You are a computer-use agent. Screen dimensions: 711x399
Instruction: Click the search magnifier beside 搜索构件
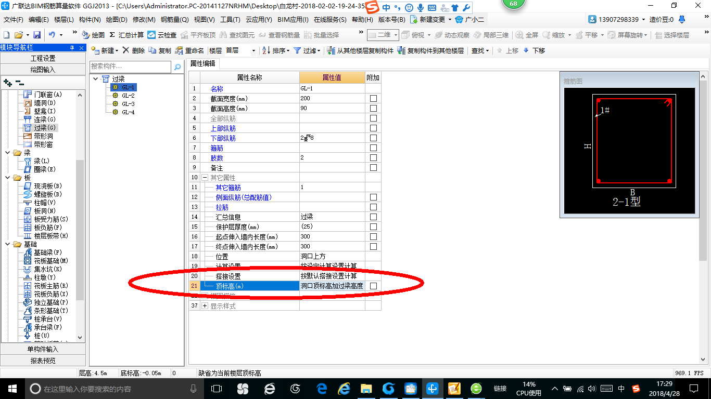pyautogui.click(x=177, y=67)
